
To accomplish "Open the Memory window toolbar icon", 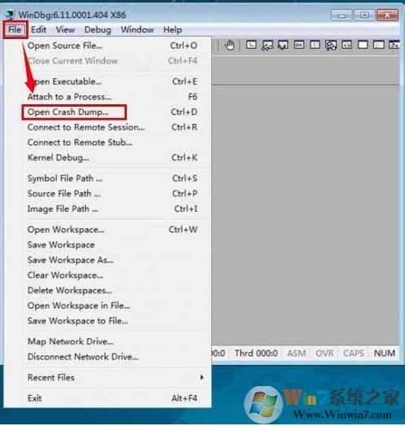I will coord(315,45).
